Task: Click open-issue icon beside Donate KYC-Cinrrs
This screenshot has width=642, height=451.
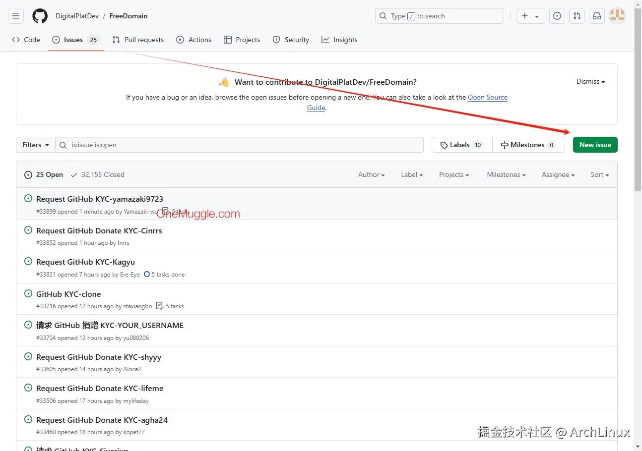Action: click(x=28, y=230)
